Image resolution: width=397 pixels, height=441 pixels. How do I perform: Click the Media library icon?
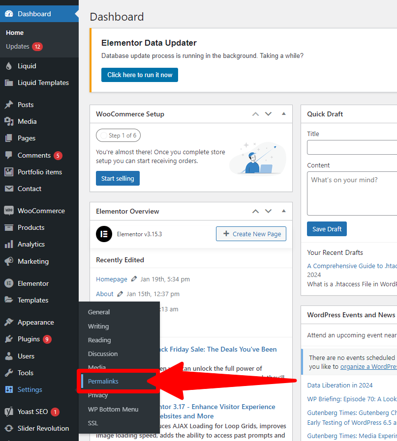tap(9, 121)
